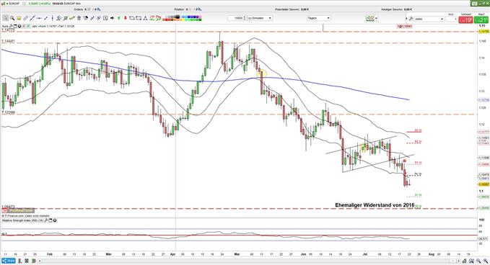
Task: Edit the 10000 units quantity field
Action: point(237,18)
